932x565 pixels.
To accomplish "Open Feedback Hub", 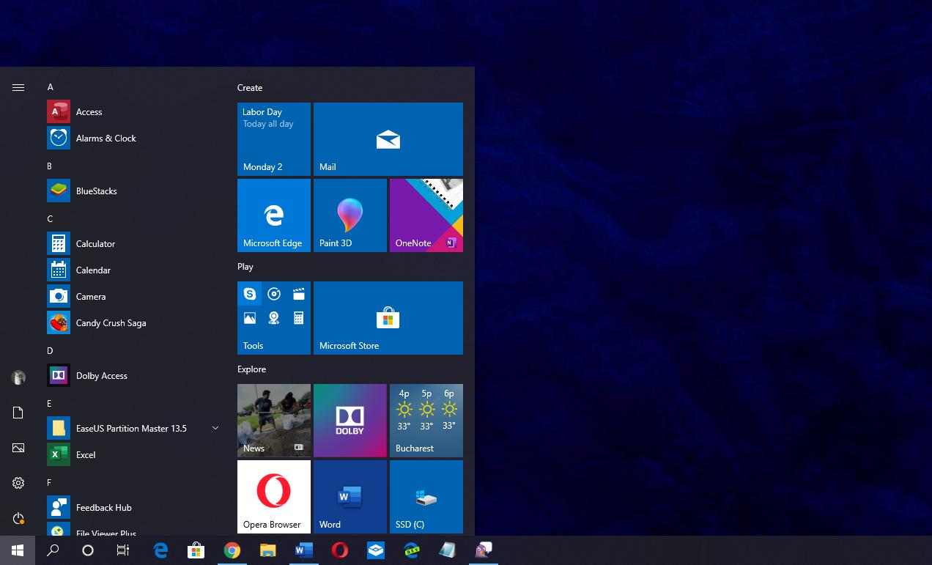I will (x=133, y=507).
